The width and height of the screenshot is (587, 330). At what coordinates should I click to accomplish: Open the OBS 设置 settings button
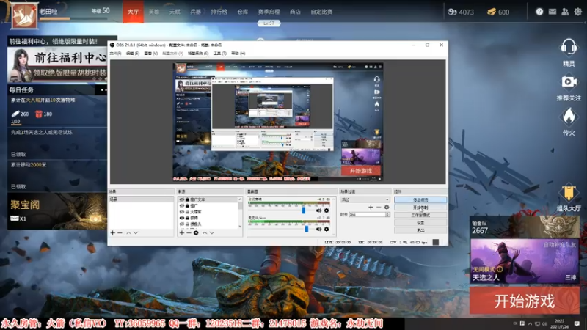click(x=420, y=223)
